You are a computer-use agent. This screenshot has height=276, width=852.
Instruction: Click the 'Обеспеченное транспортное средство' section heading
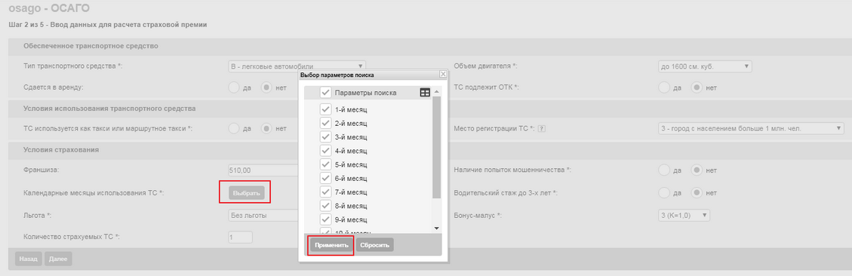pos(91,46)
